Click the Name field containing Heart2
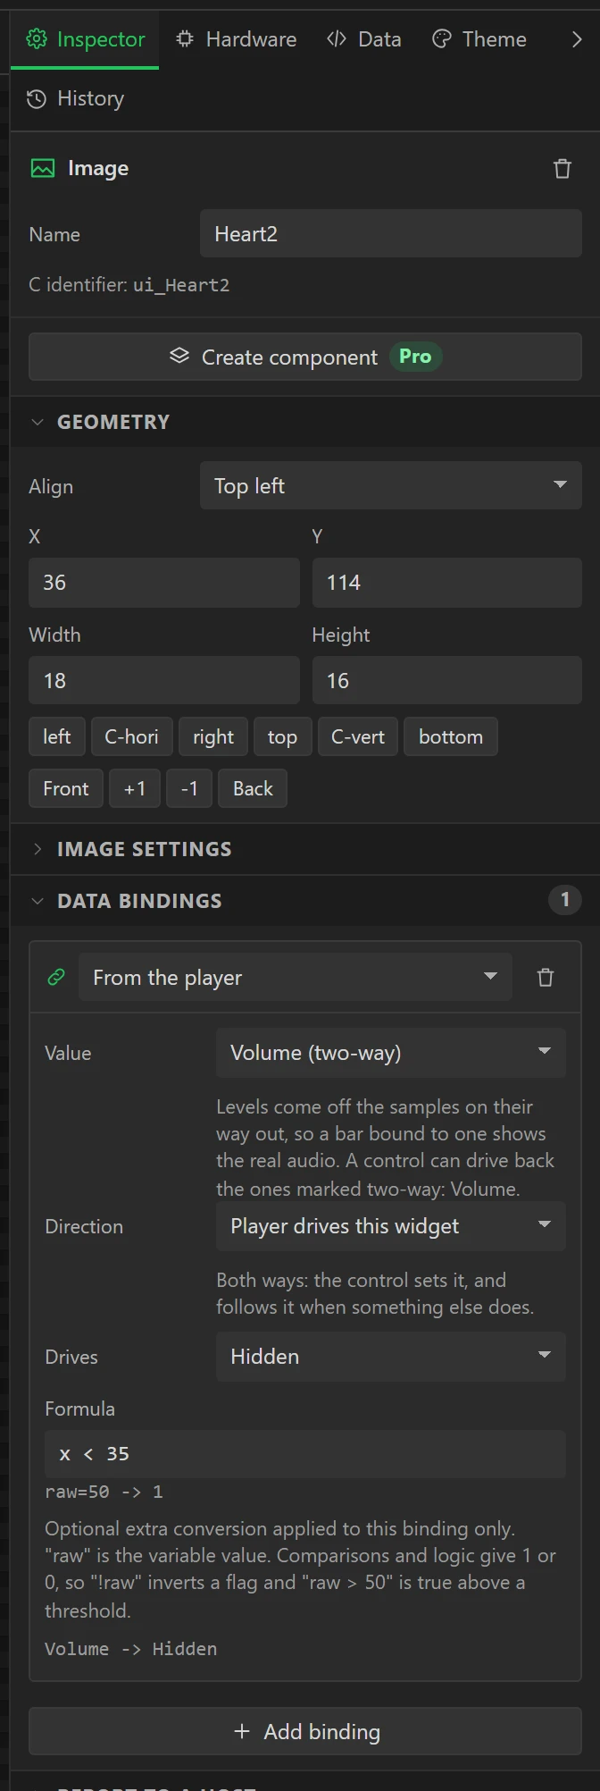 coord(391,234)
